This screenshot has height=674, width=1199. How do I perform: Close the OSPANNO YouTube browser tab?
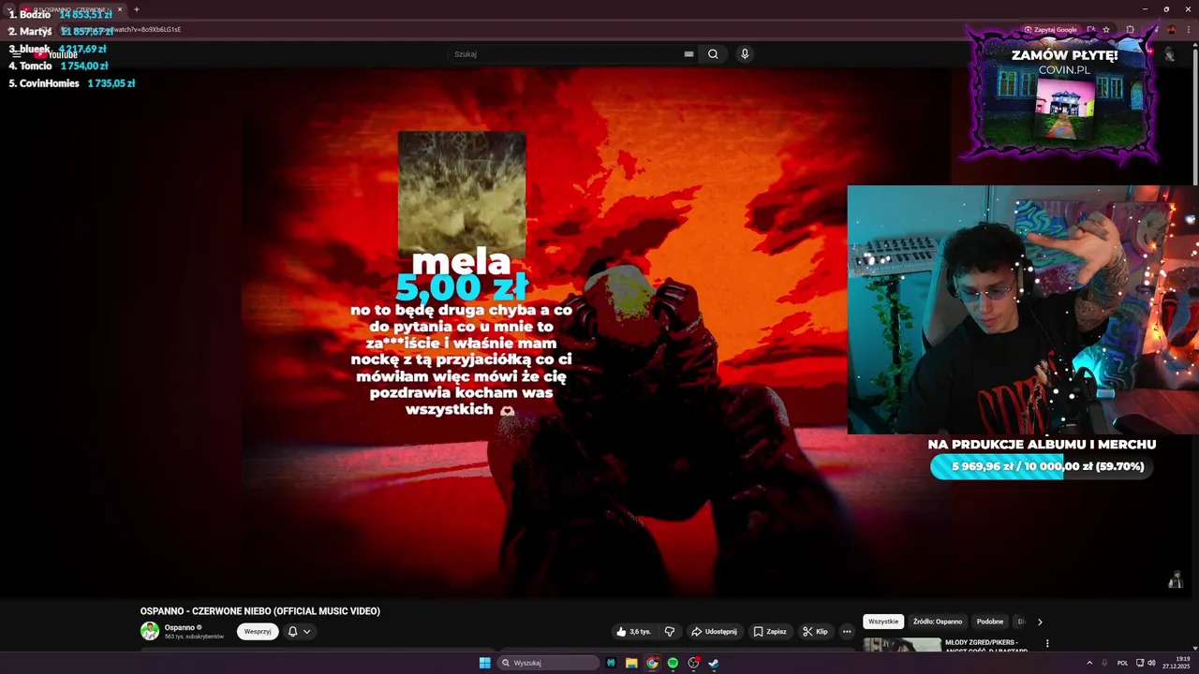[120, 9]
